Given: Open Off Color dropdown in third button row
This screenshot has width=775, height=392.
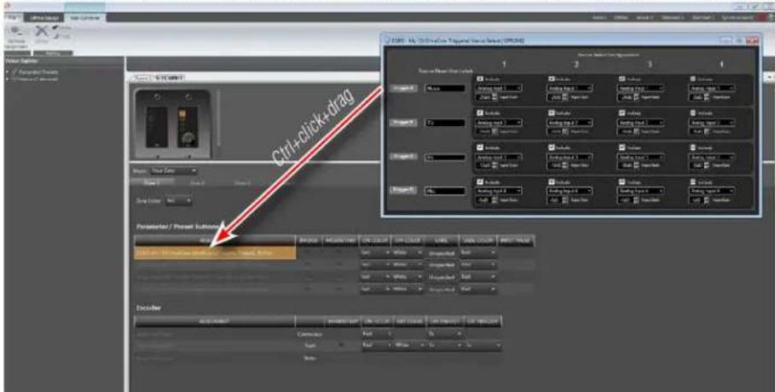Looking at the screenshot, I should (x=408, y=277).
